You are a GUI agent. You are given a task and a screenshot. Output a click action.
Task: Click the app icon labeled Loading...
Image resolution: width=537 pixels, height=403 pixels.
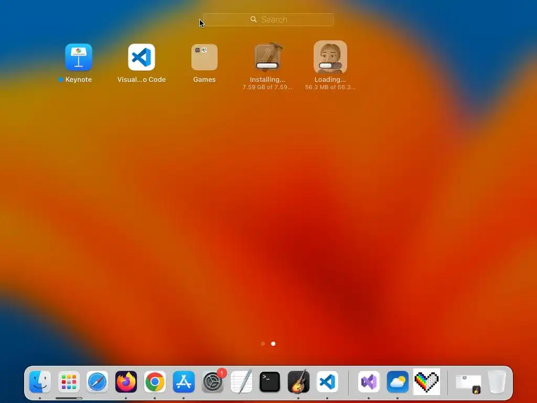[330, 57]
